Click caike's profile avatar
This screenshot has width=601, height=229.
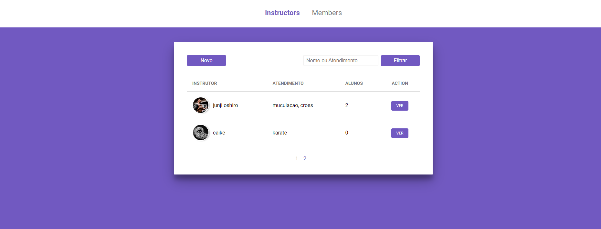[x=201, y=133]
